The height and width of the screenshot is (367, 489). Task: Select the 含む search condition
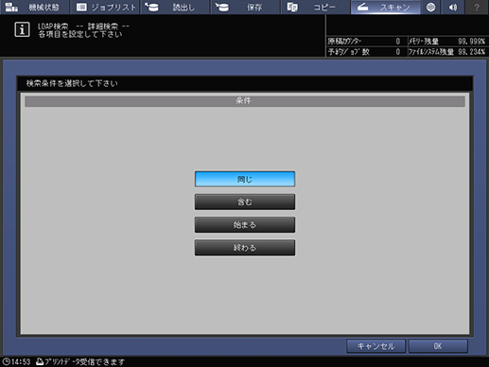point(245,201)
